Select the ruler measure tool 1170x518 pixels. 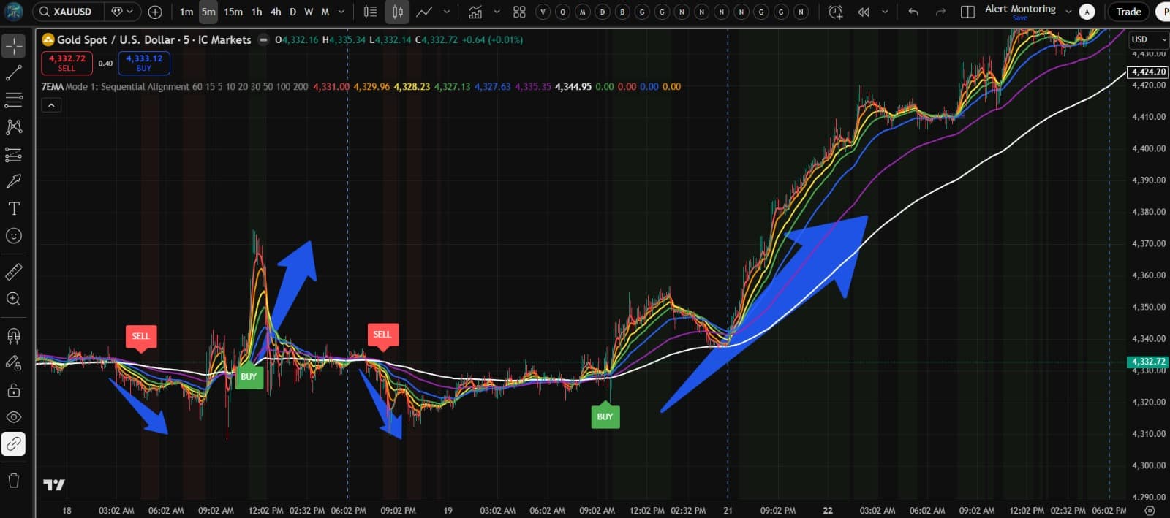point(14,272)
